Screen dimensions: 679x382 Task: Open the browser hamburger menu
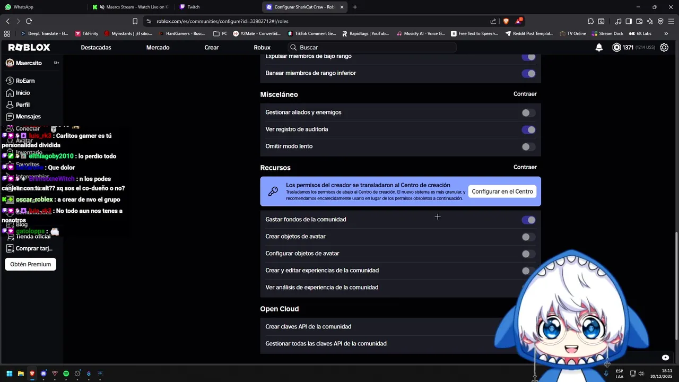pyautogui.click(x=671, y=21)
